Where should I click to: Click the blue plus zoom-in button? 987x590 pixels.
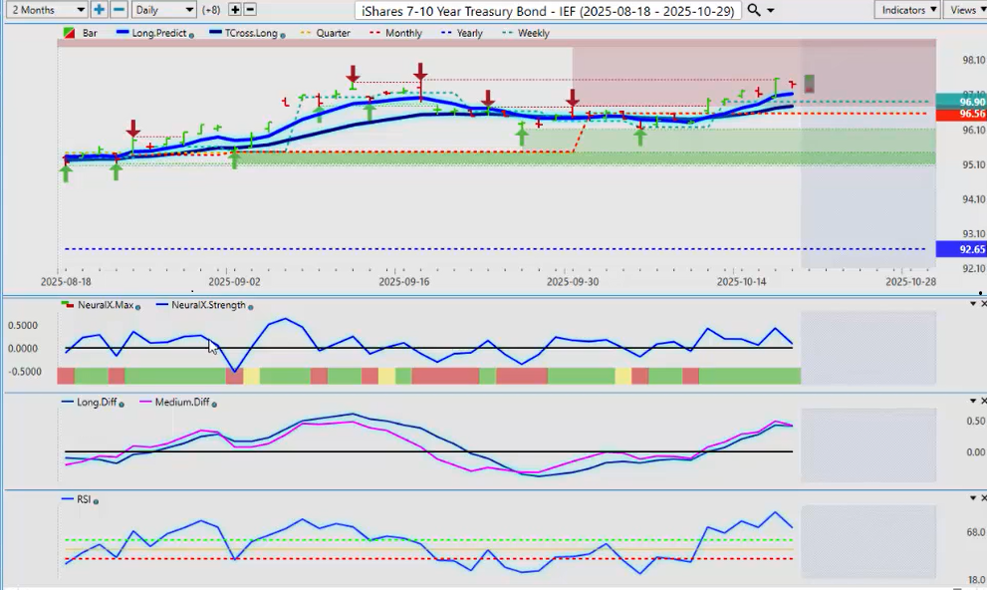coord(100,9)
